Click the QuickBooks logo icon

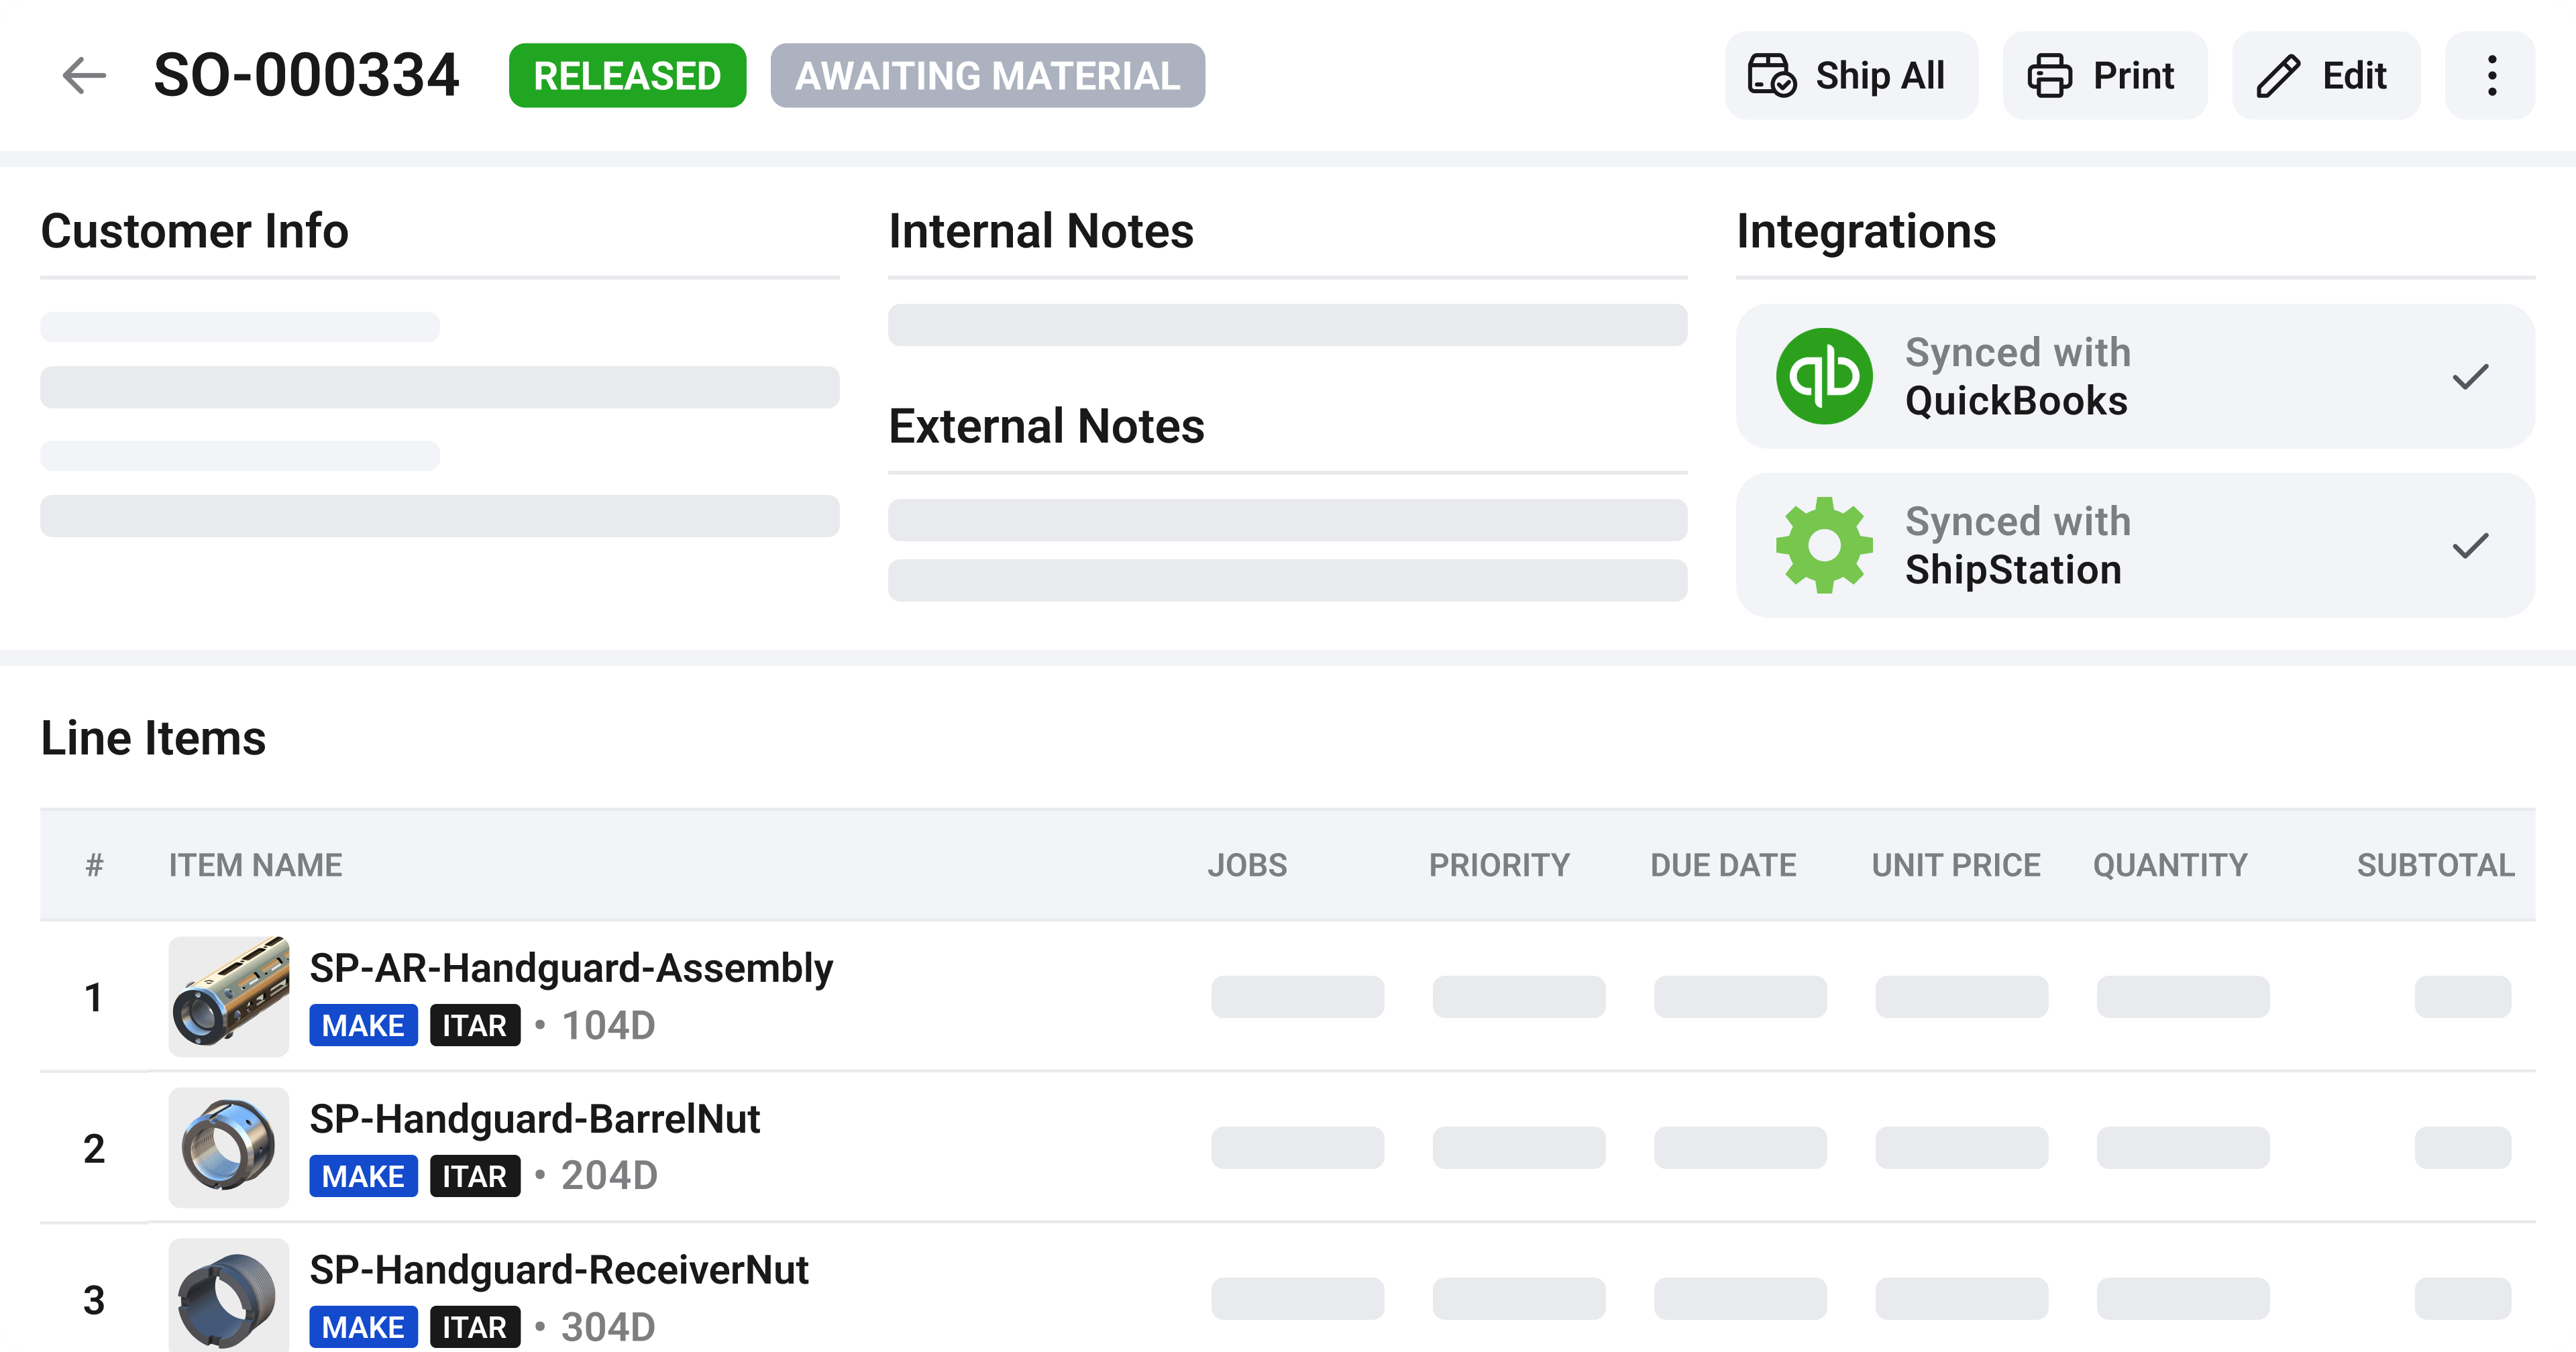pos(1824,376)
